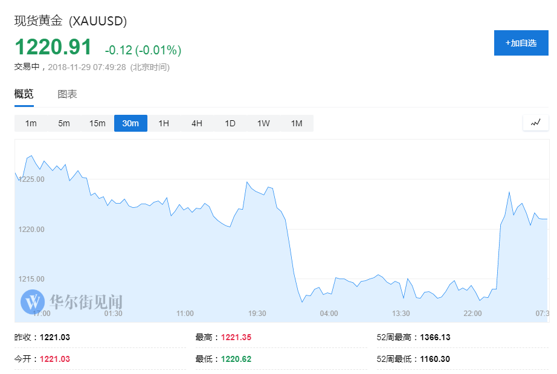Open the 概览 overview tab
Viewport: 557px width, 374px height.
coord(24,94)
